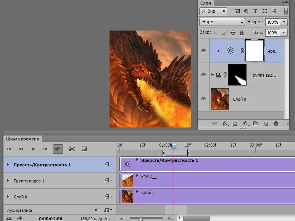Filter layers by smart object icon
Screen dimensions: 295x221
274,11
